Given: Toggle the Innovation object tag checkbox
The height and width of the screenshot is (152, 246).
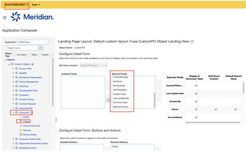Looking at the screenshot, I should pyautogui.click(x=14, y=55).
